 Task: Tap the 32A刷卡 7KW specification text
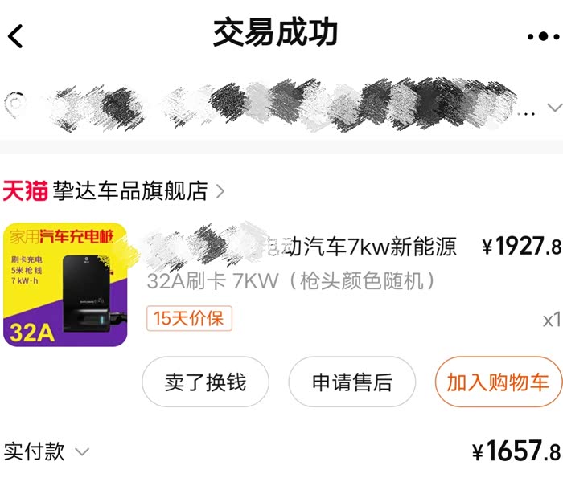tap(291, 281)
